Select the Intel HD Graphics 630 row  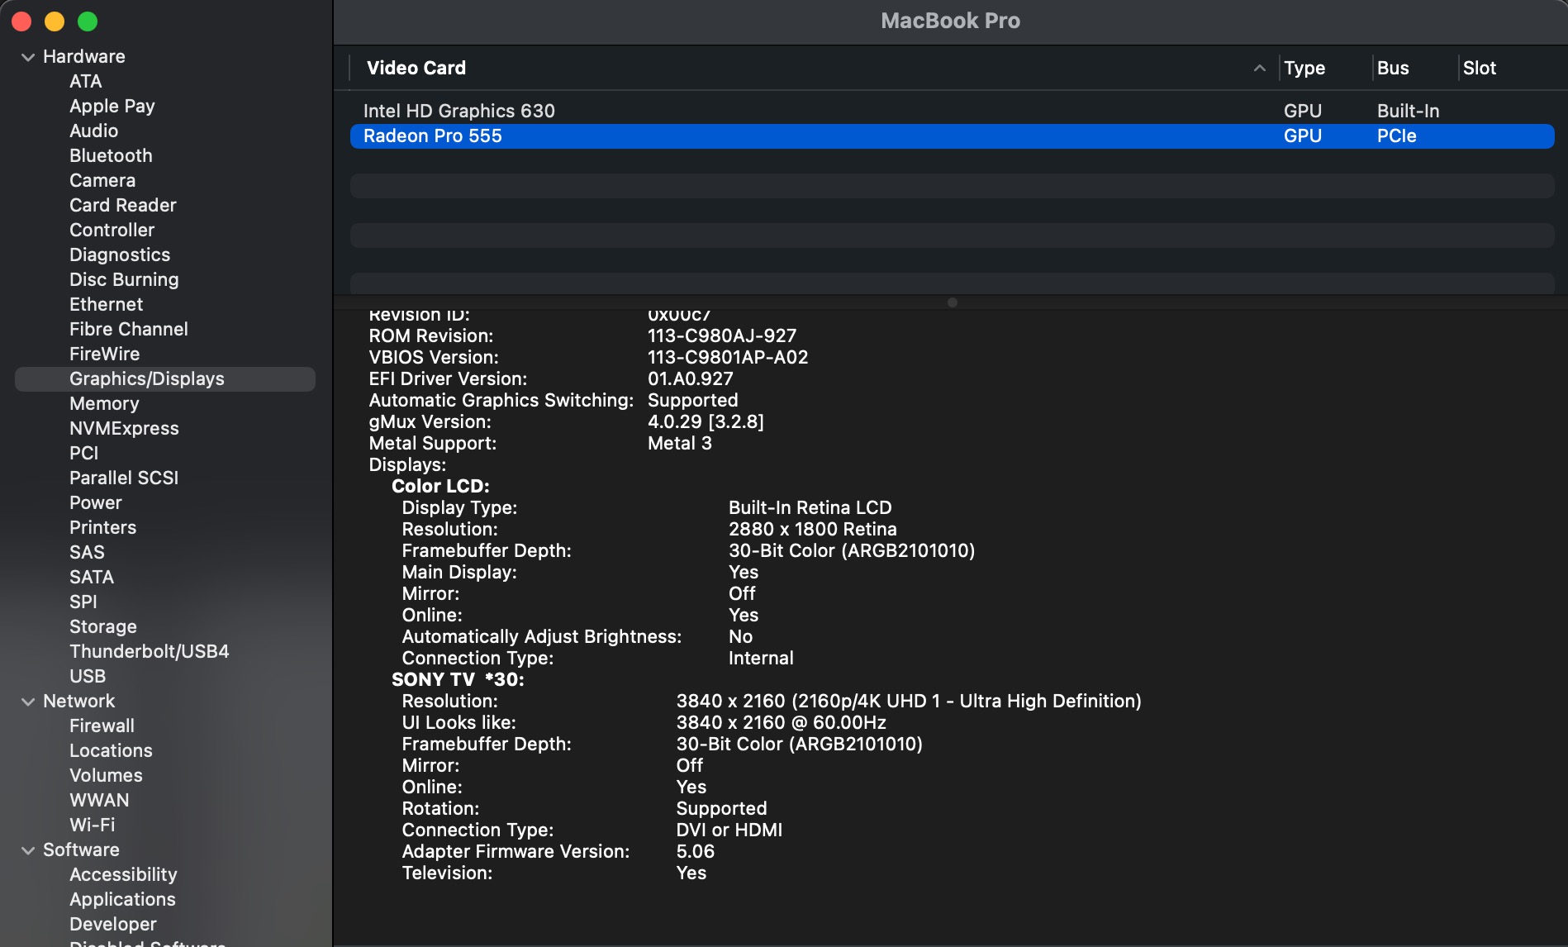click(x=952, y=111)
